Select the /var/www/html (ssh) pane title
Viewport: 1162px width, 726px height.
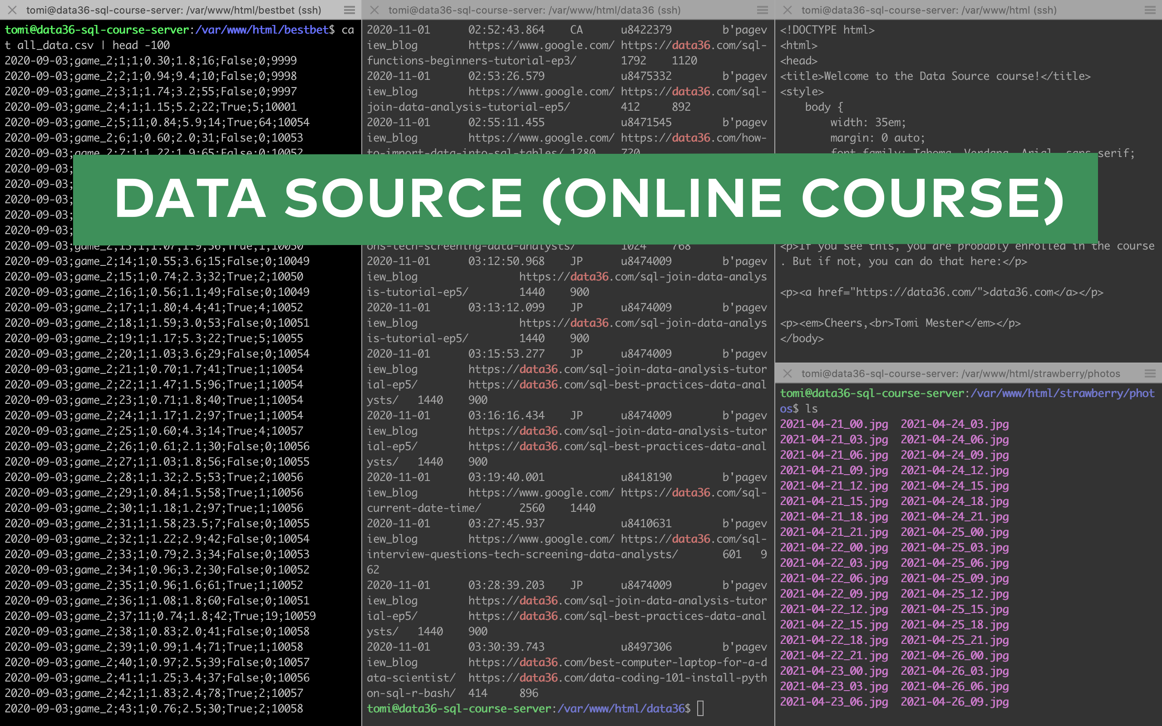pos(929,10)
